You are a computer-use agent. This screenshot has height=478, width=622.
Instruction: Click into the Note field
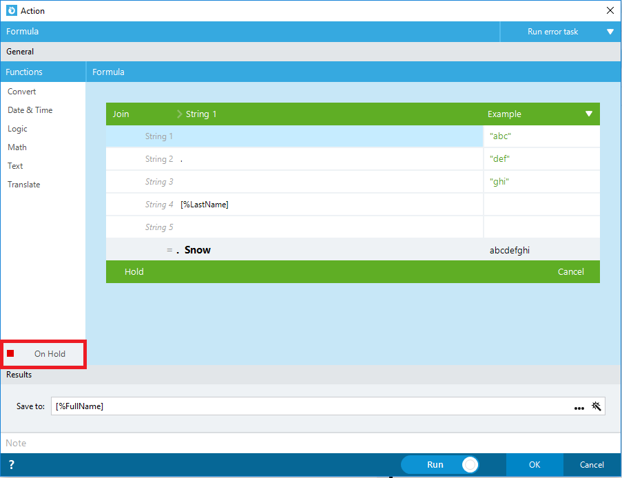click(311, 443)
